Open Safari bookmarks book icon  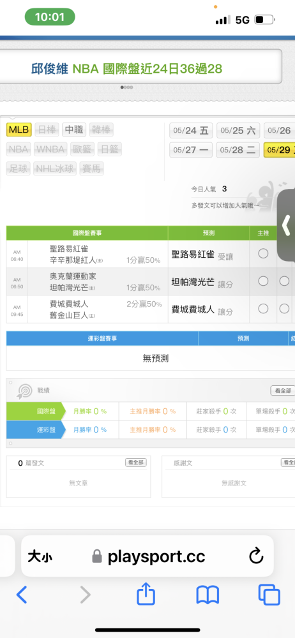coord(208,595)
